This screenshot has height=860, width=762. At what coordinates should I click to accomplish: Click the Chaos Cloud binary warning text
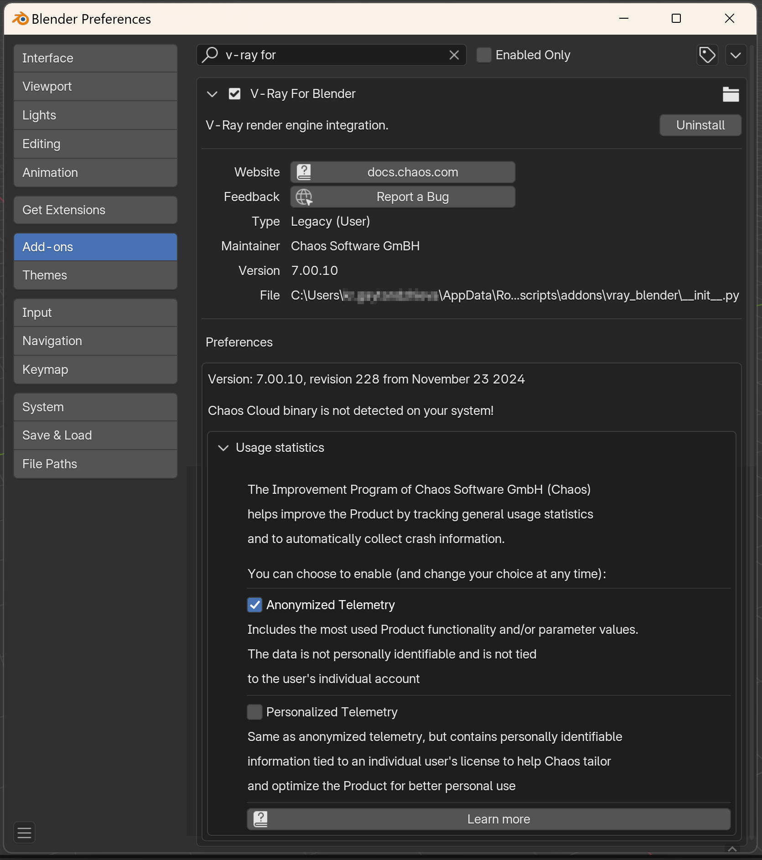(x=351, y=411)
